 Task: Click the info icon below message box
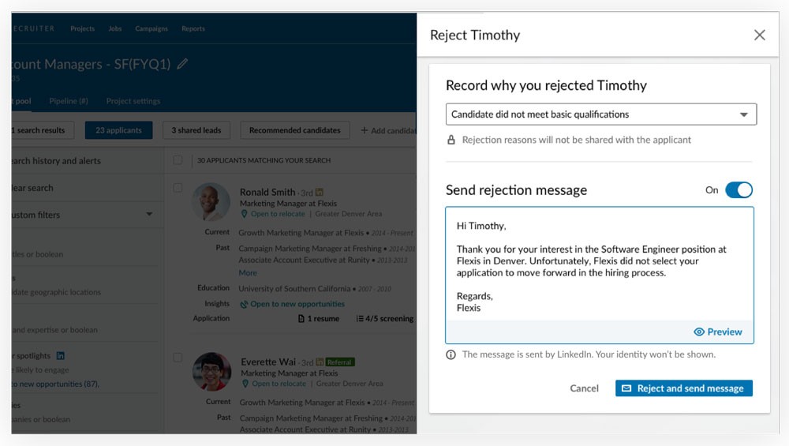pos(451,355)
